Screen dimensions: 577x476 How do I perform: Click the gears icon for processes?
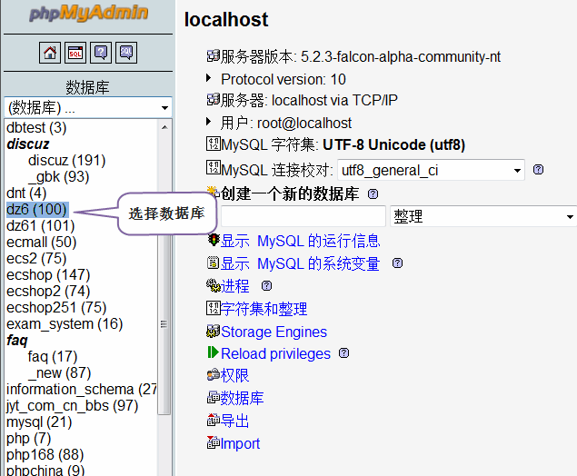coord(213,285)
